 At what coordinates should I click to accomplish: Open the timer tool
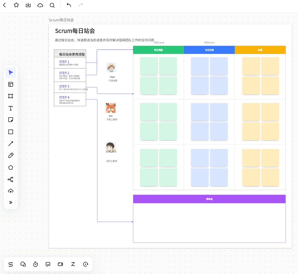(x=36, y=264)
